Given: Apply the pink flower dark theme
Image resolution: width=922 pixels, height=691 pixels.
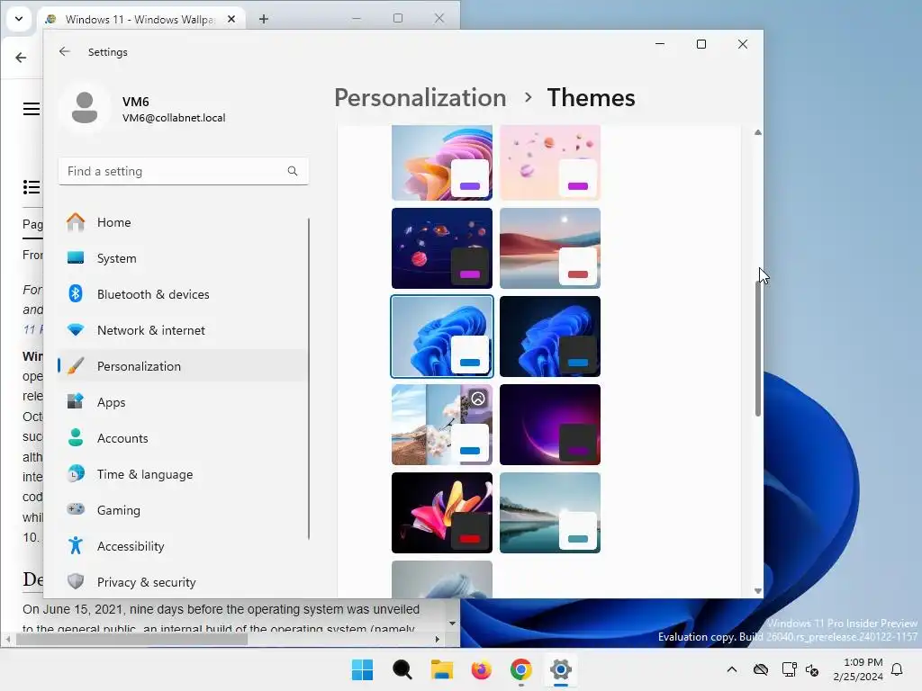Looking at the screenshot, I should 442,512.
